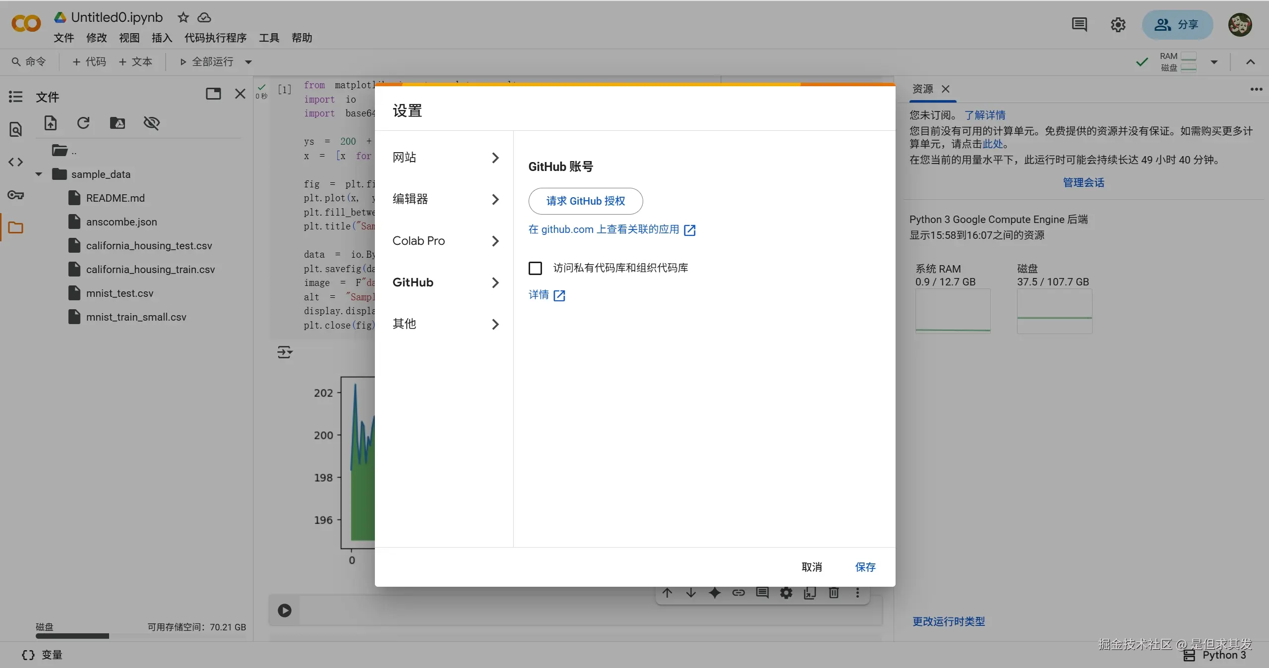Open the 修改 menu
Viewport: 1269px width, 668px height.
tap(96, 38)
